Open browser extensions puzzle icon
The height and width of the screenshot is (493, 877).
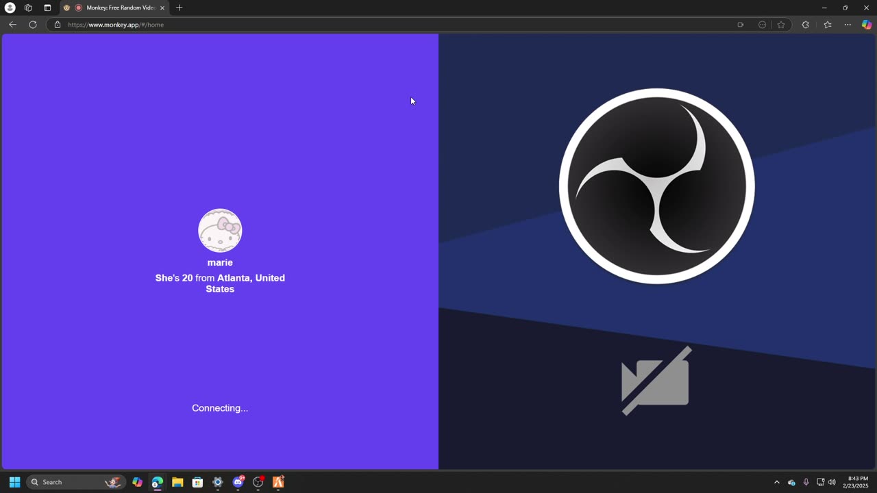[806, 25]
